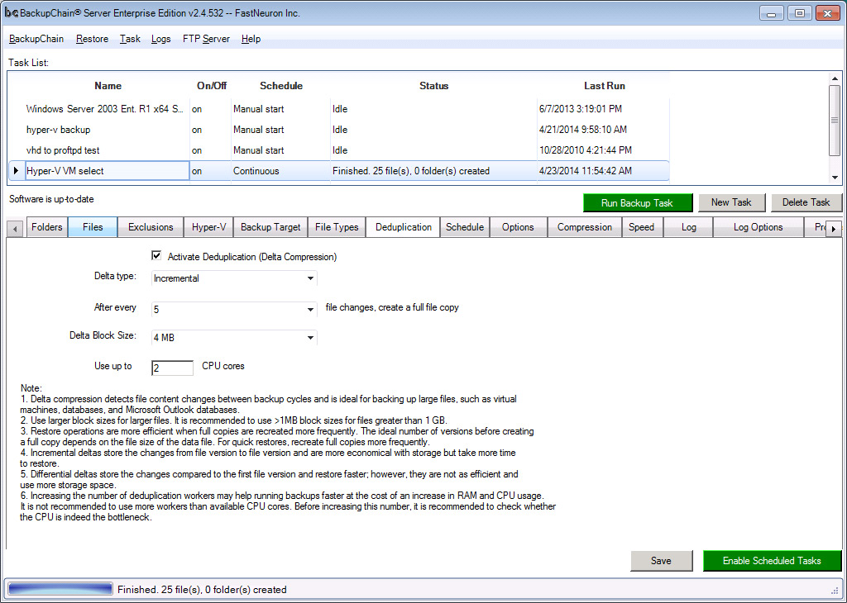This screenshot has width=847, height=603.
Task: Click the Status column header
Action: (x=433, y=86)
